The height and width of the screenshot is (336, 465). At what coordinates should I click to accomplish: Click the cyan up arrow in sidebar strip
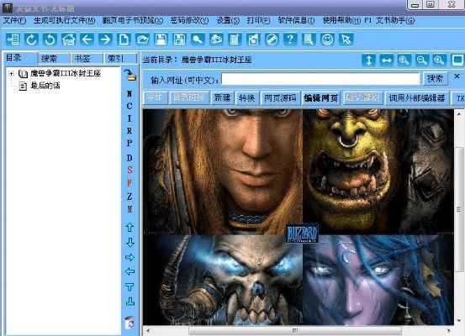129,228
